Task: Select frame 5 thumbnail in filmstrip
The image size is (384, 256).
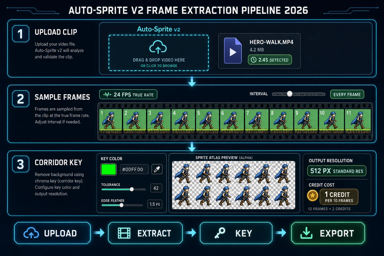Action: (x=207, y=121)
